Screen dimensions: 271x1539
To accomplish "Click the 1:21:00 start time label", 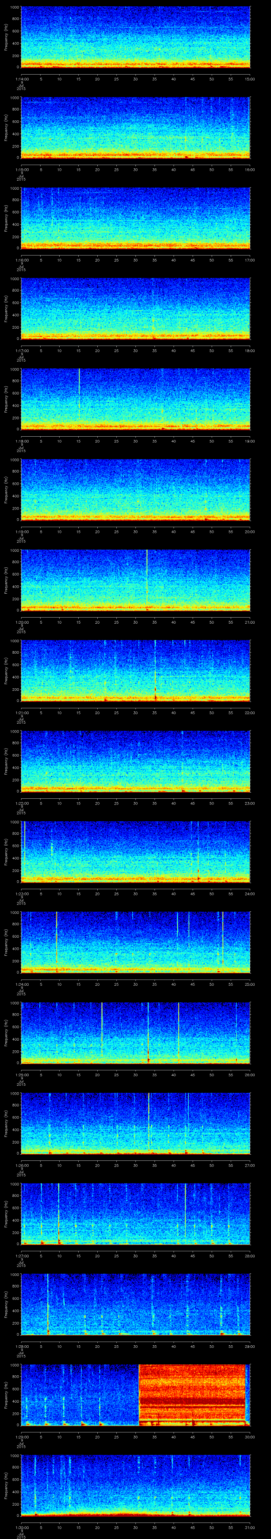I will pyautogui.click(x=21, y=713).
